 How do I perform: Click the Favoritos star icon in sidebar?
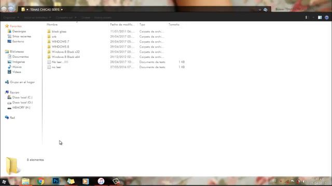coord(7,26)
